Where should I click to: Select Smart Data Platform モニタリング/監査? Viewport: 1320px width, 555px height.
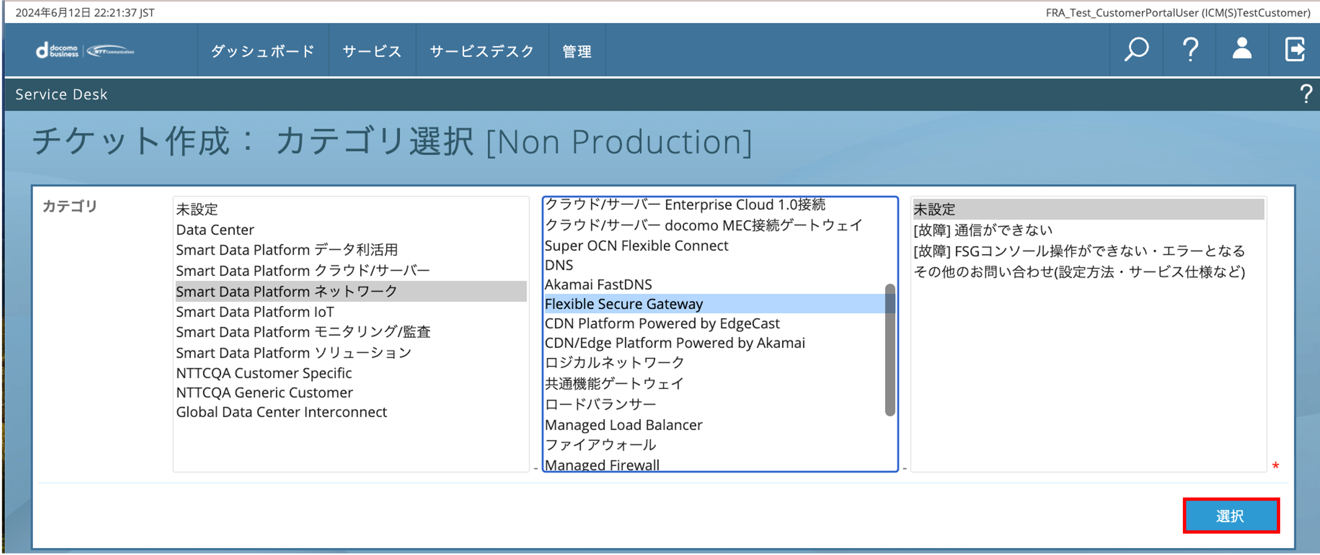tap(351, 332)
